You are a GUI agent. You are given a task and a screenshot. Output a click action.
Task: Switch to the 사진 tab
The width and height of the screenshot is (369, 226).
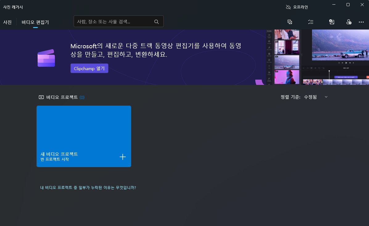click(7, 22)
